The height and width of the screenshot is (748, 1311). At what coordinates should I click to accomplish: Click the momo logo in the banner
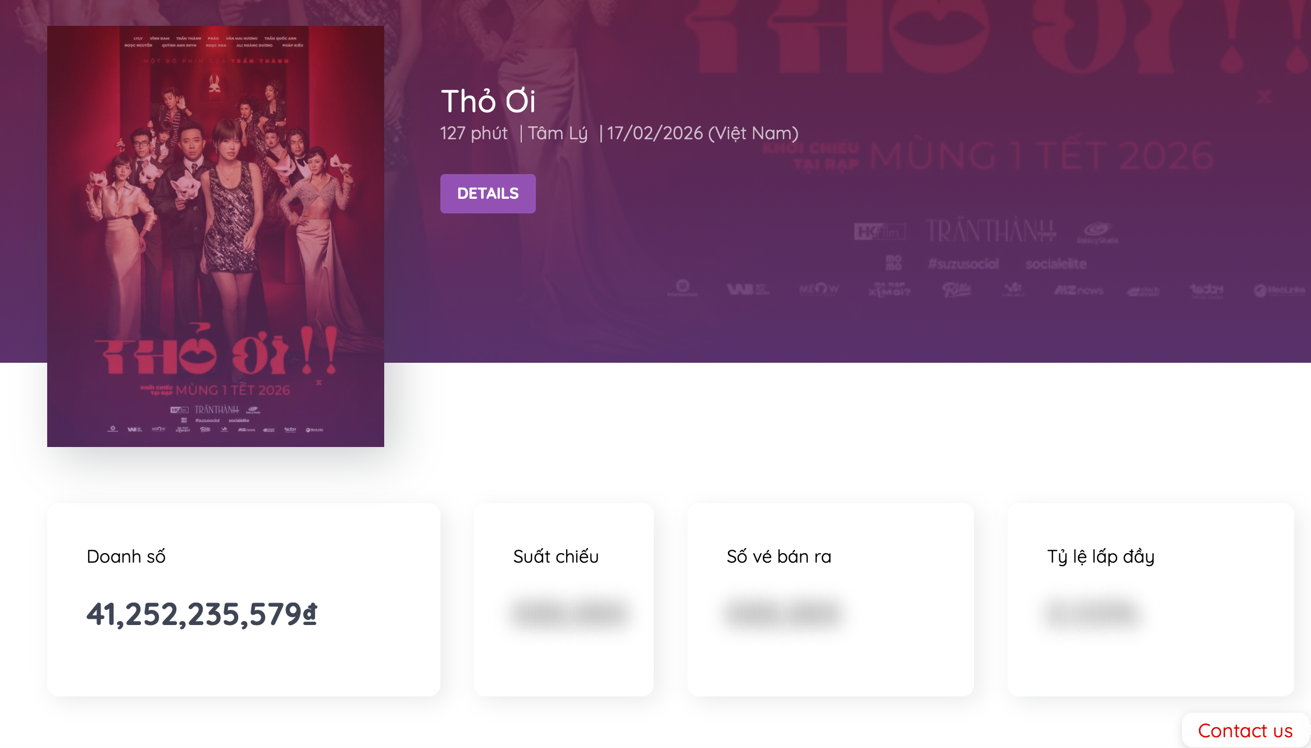(894, 262)
